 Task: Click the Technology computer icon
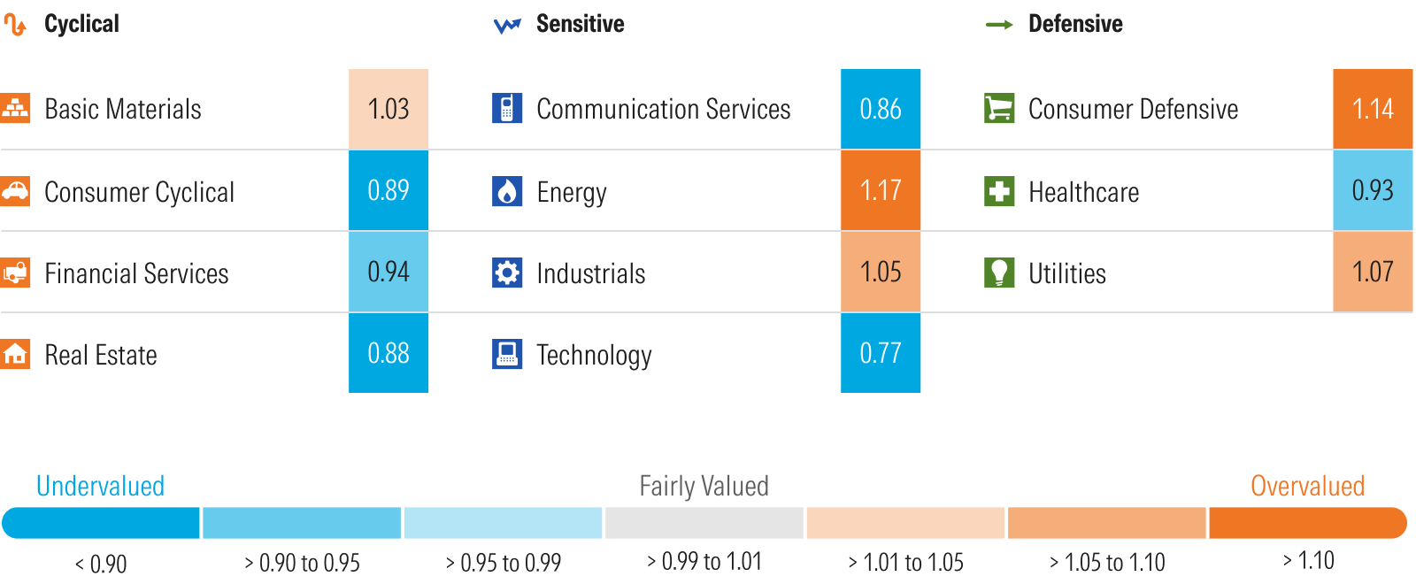[507, 354]
